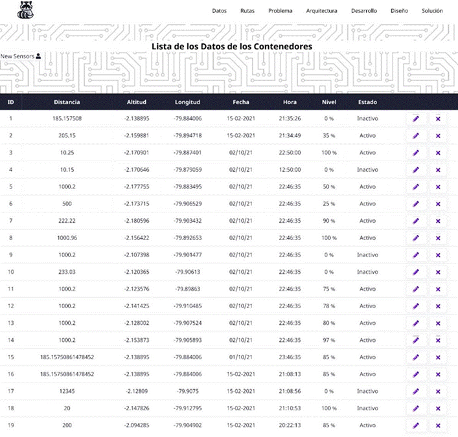
Task: Navigate to Arquitectura section
Action: [321, 11]
